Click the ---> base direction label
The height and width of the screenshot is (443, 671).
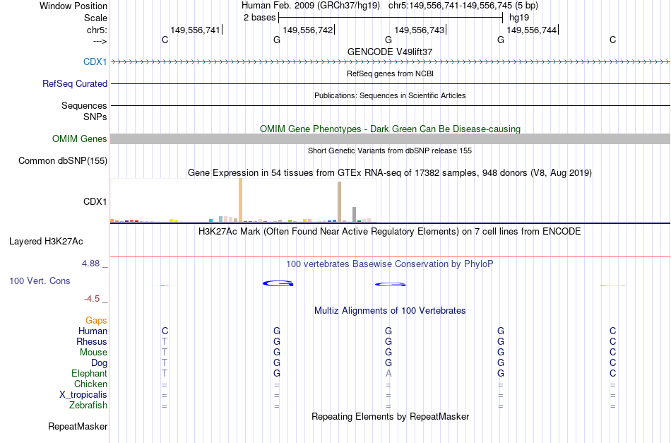100,41
